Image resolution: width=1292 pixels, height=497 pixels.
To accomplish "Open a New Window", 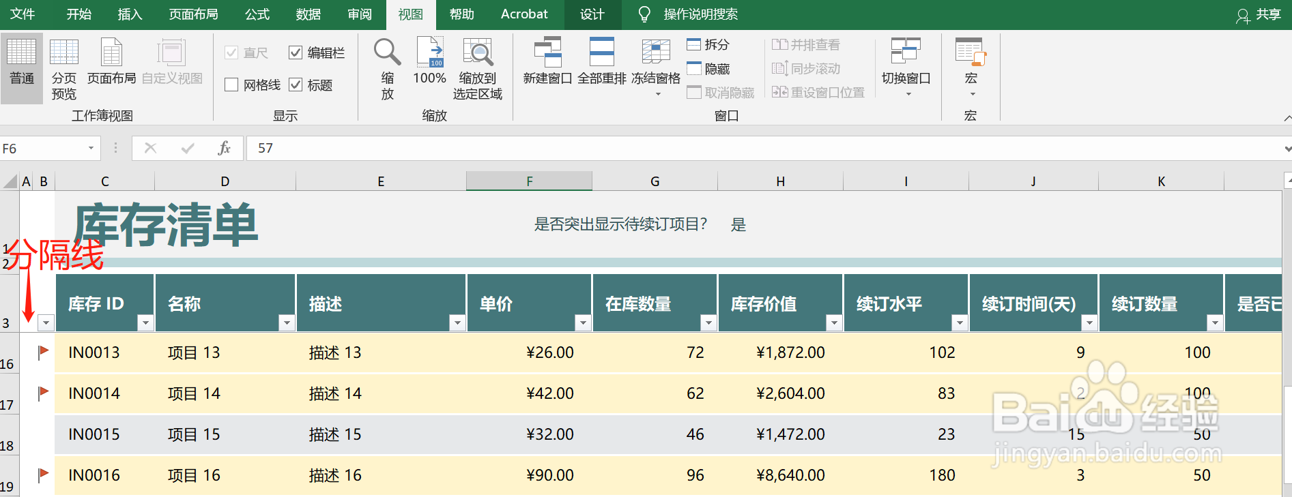I will 547,61.
